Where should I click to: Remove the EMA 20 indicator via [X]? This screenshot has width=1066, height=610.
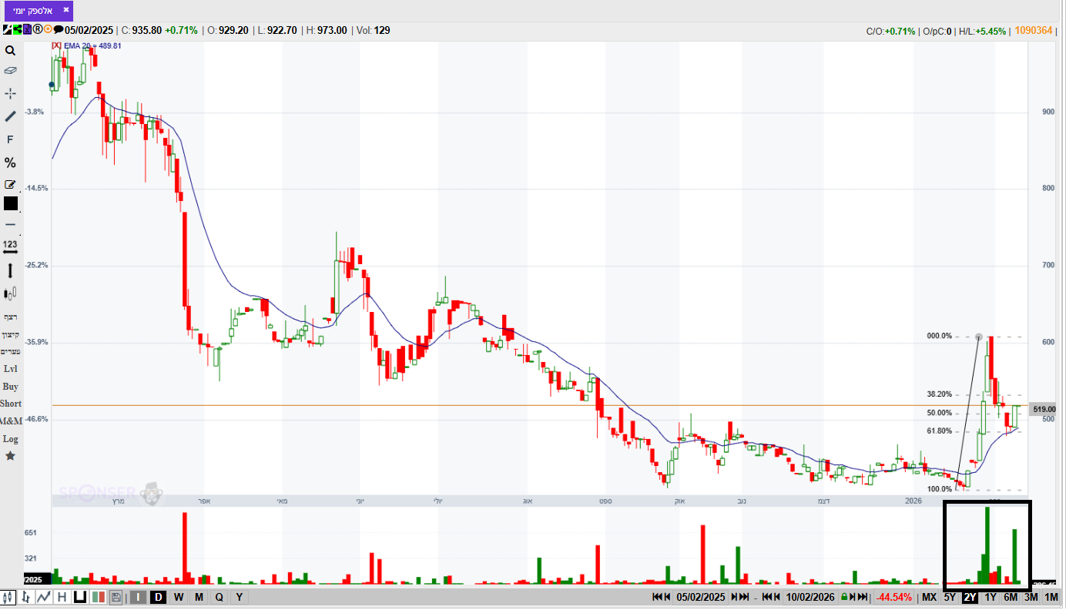pyautogui.click(x=56, y=45)
